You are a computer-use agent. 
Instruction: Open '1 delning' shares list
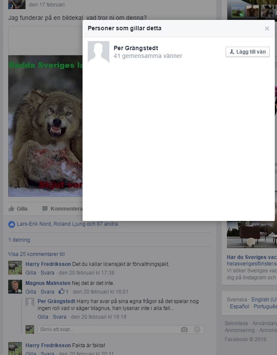[19, 240]
